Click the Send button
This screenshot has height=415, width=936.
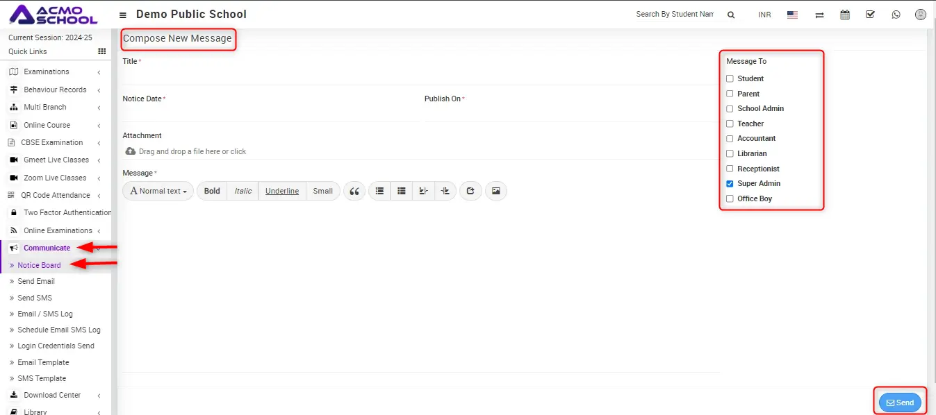point(900,403)
